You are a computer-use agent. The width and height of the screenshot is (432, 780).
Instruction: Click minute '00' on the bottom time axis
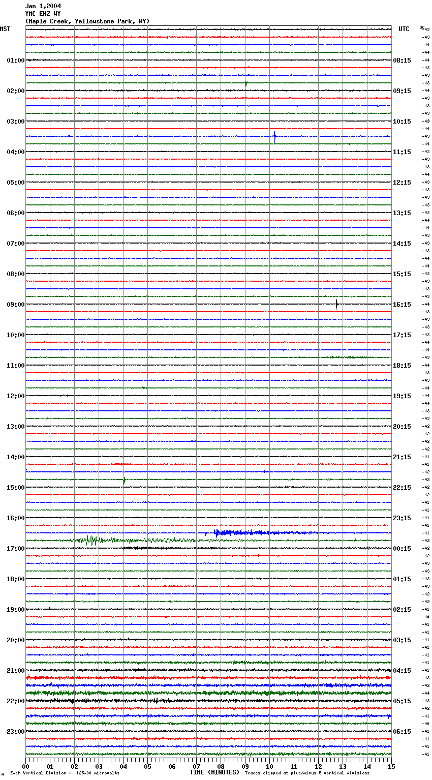click(x=25, y=766)
